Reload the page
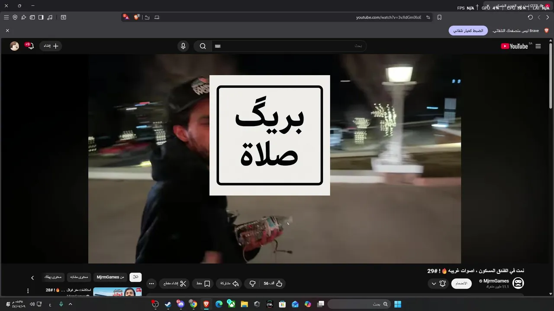Image resolution: width=554 pixels, height=311 pixels. (x=530, y=17)
